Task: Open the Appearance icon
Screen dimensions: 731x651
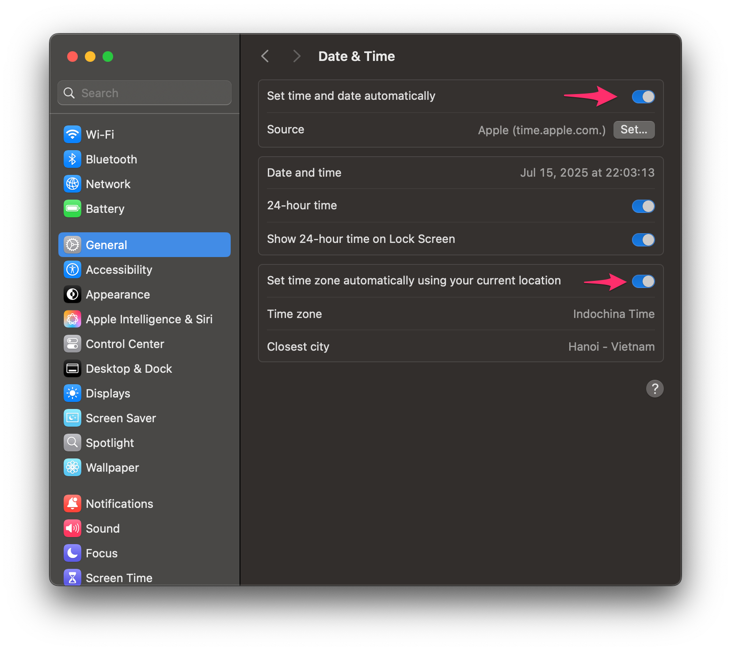Action: tap(72, 294)
